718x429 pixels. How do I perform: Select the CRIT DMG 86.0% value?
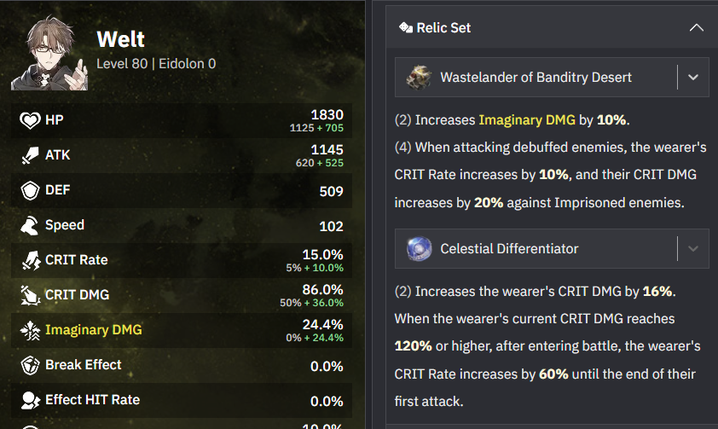(x=322, y=290)
